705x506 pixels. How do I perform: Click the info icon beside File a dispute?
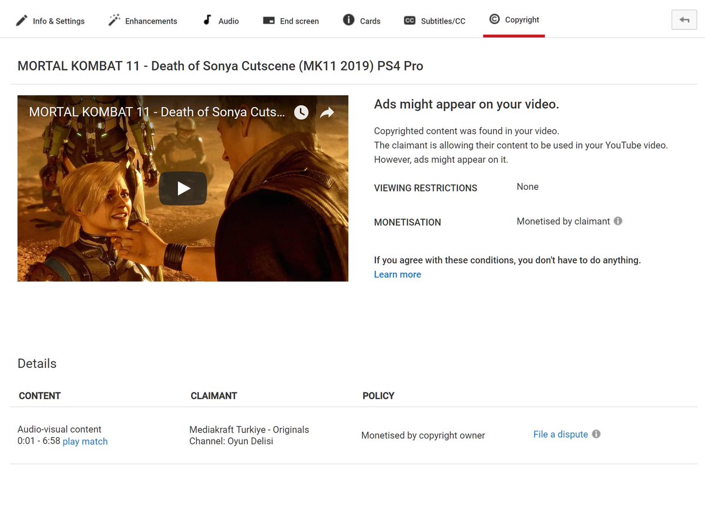click(596, 434)
